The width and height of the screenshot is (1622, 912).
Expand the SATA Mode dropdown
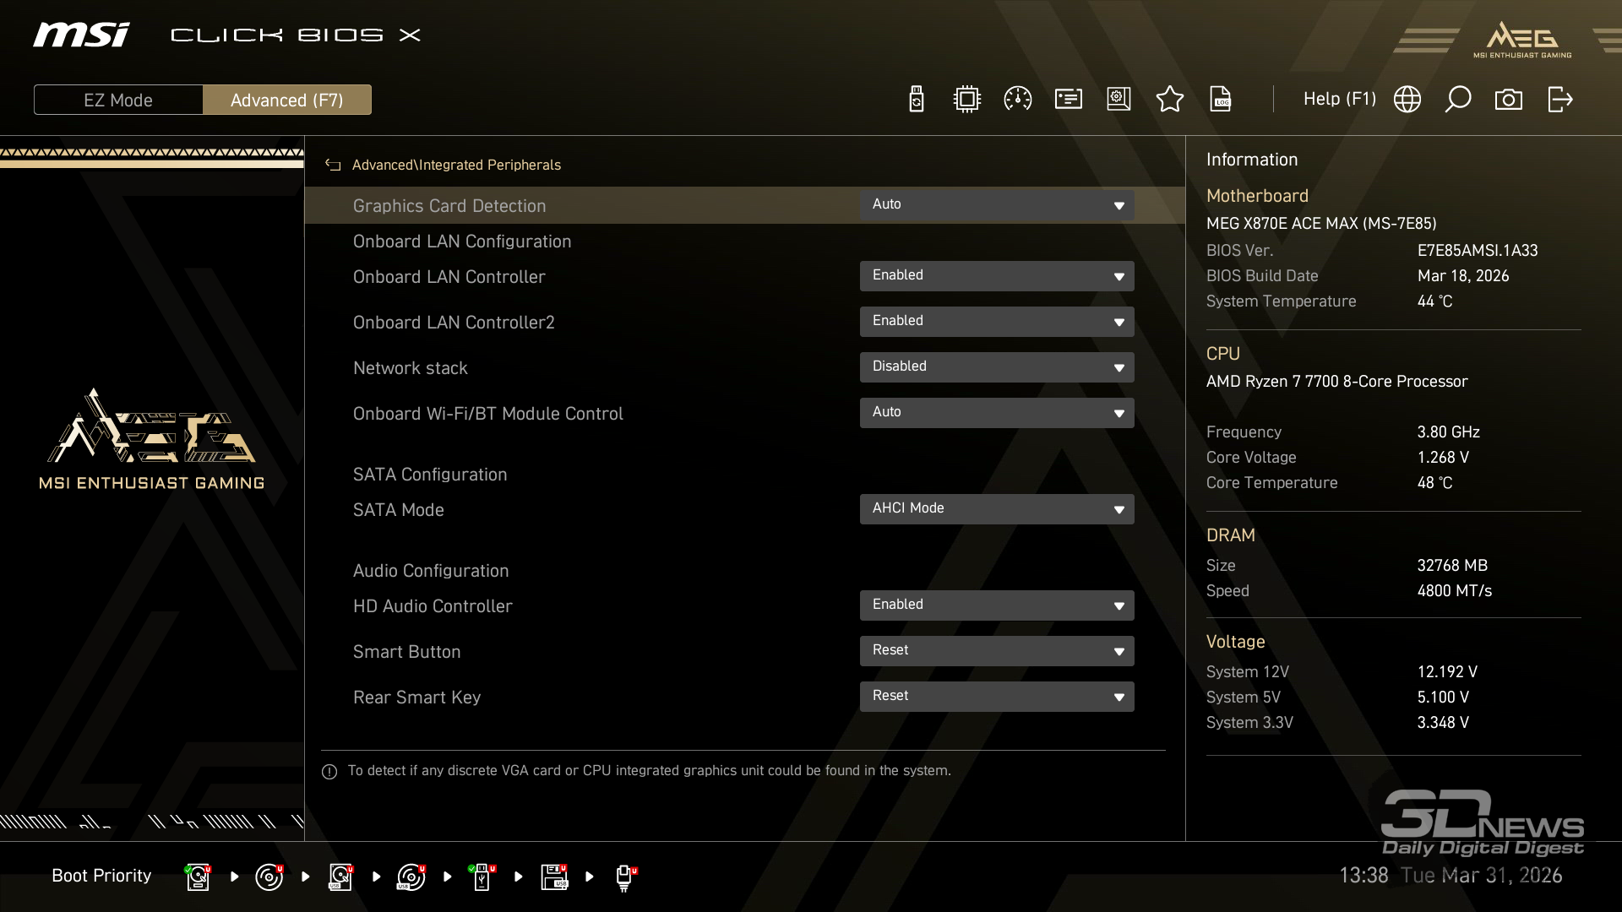[x=996, y=509]
